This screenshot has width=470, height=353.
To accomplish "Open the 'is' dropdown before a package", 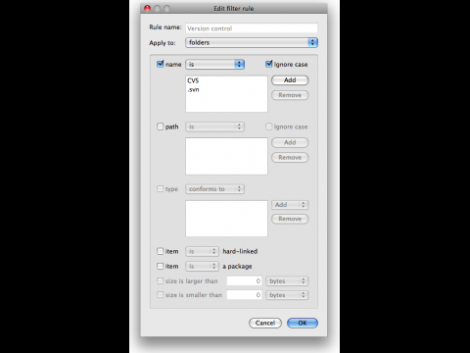I will (x=202, y=267).
